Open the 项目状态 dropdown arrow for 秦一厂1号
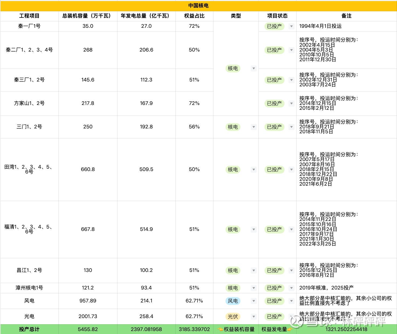 (291, 26)
